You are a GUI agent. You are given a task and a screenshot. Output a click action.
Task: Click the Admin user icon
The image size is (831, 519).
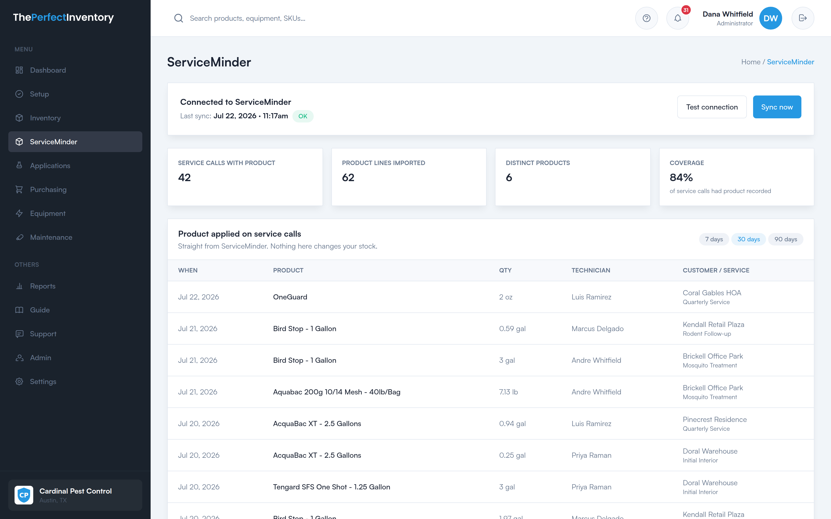tap(19, 358)
